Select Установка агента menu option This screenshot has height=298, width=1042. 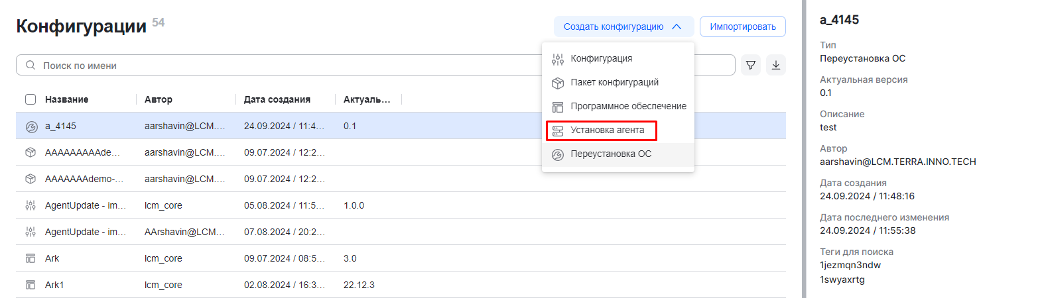[607, 130]
